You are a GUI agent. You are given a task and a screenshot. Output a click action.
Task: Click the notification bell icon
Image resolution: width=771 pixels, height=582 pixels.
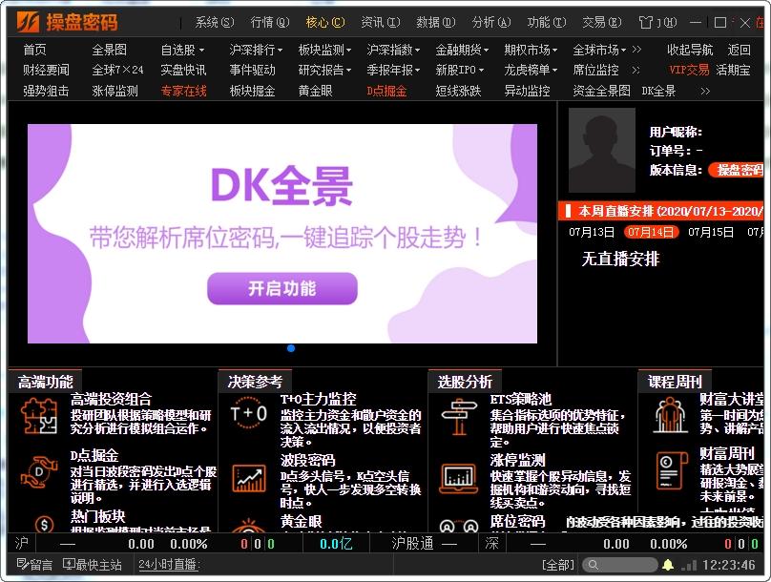(668, 565)
